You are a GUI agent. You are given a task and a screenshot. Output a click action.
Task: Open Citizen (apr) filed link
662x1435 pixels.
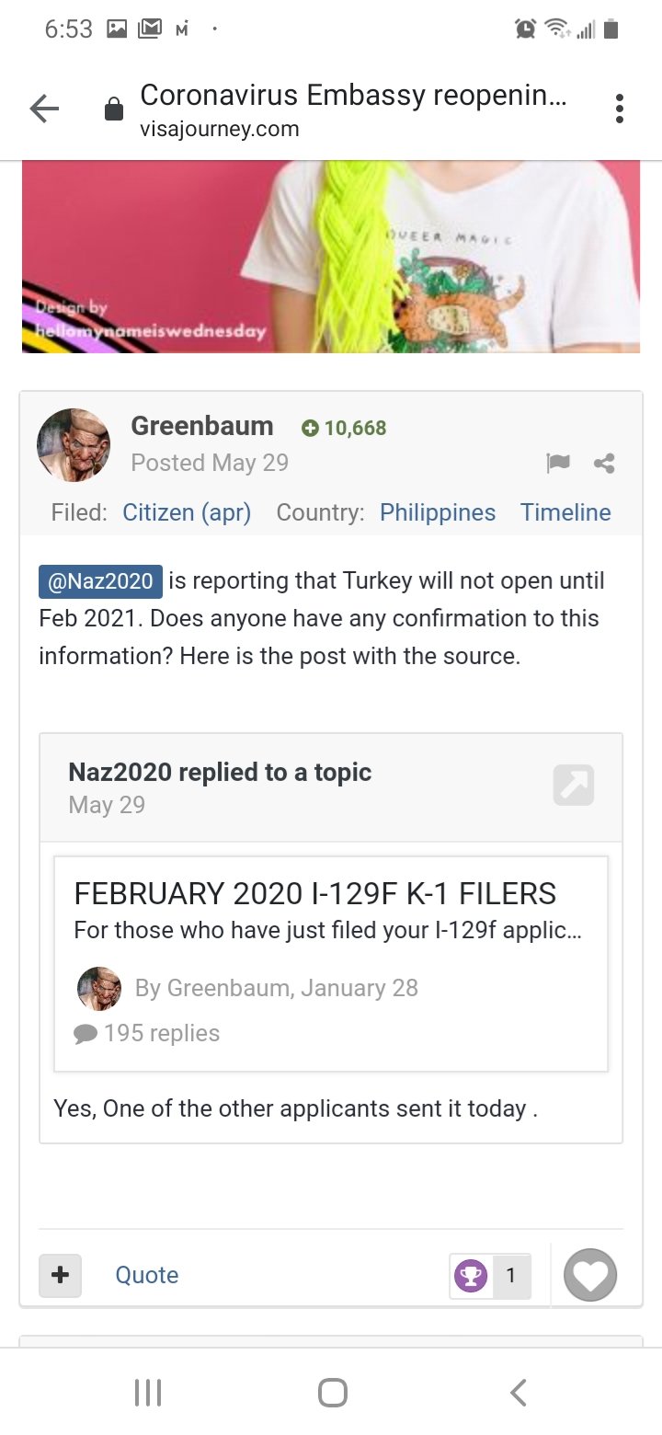click(187, 512)
